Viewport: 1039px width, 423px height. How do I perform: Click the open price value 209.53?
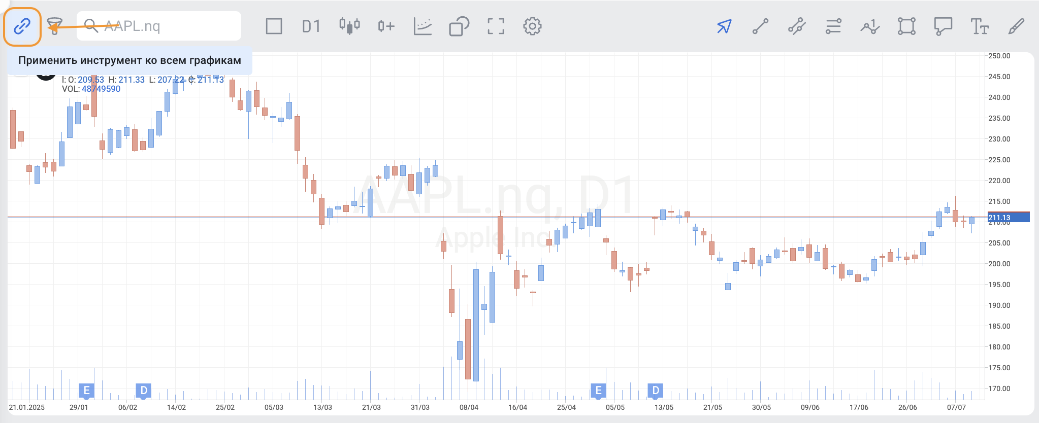pos(91,80)
